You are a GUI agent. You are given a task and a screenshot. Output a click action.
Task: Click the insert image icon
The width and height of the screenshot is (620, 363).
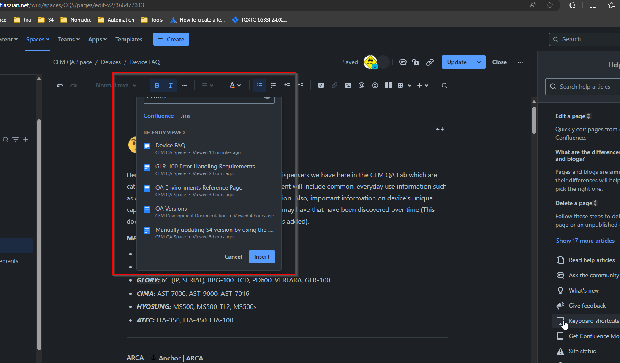pyautogui.click(x=348, y=85)
